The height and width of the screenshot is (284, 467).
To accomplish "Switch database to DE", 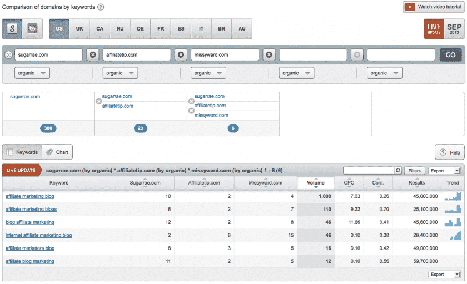I will tap(140, 29).
